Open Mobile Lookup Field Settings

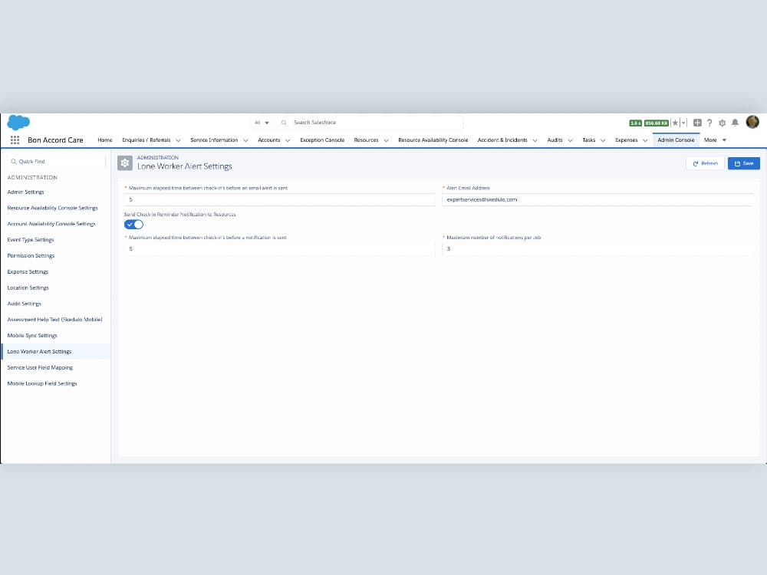[42, 383]
